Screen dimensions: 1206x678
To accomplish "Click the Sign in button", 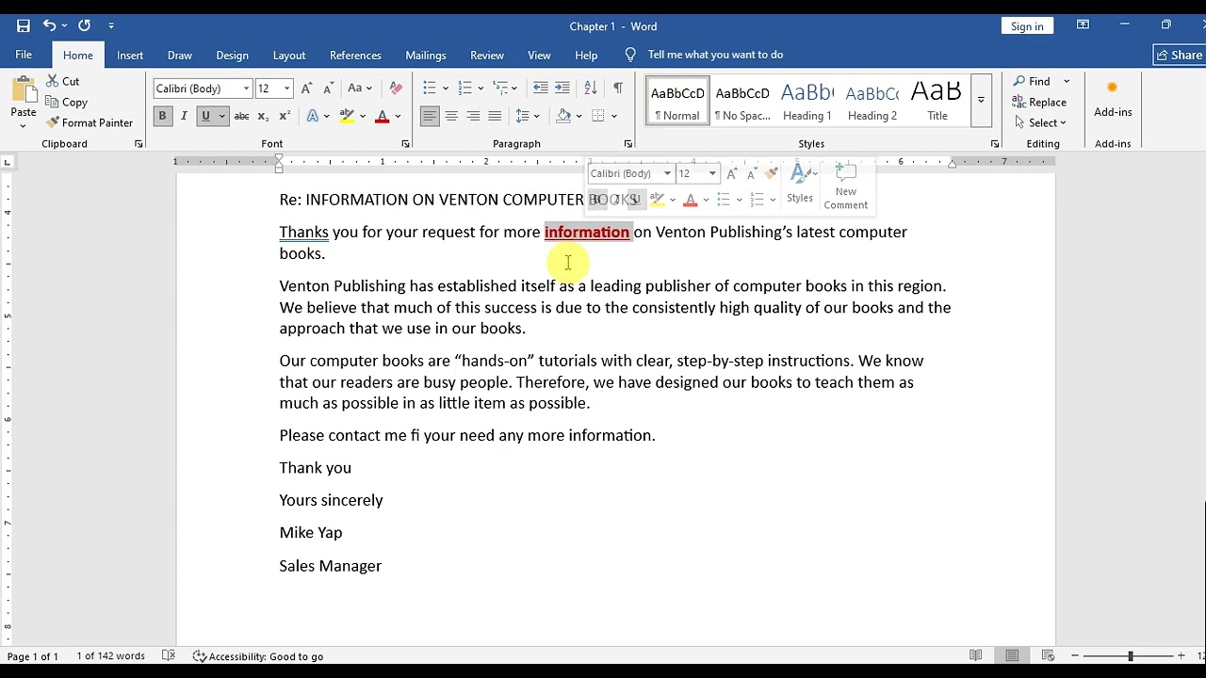I will pos(1027,26).
